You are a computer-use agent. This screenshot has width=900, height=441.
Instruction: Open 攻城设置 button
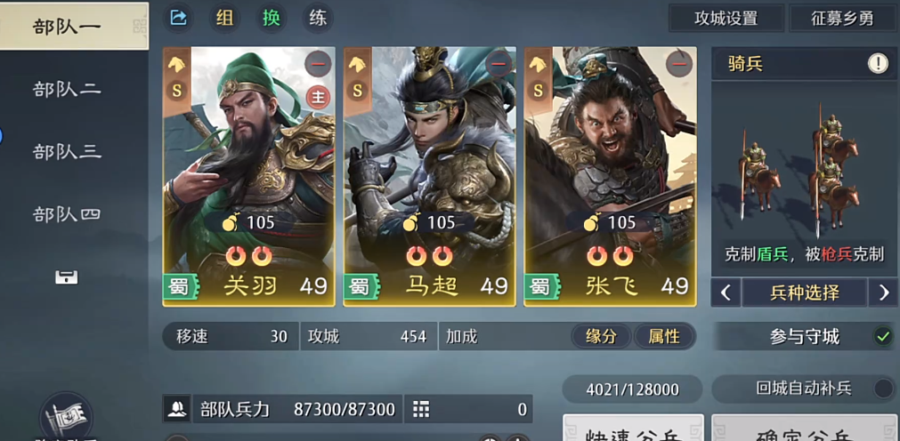point(726,19)
